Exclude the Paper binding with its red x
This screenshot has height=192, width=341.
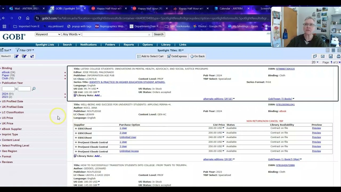click(x=65, y=76)
